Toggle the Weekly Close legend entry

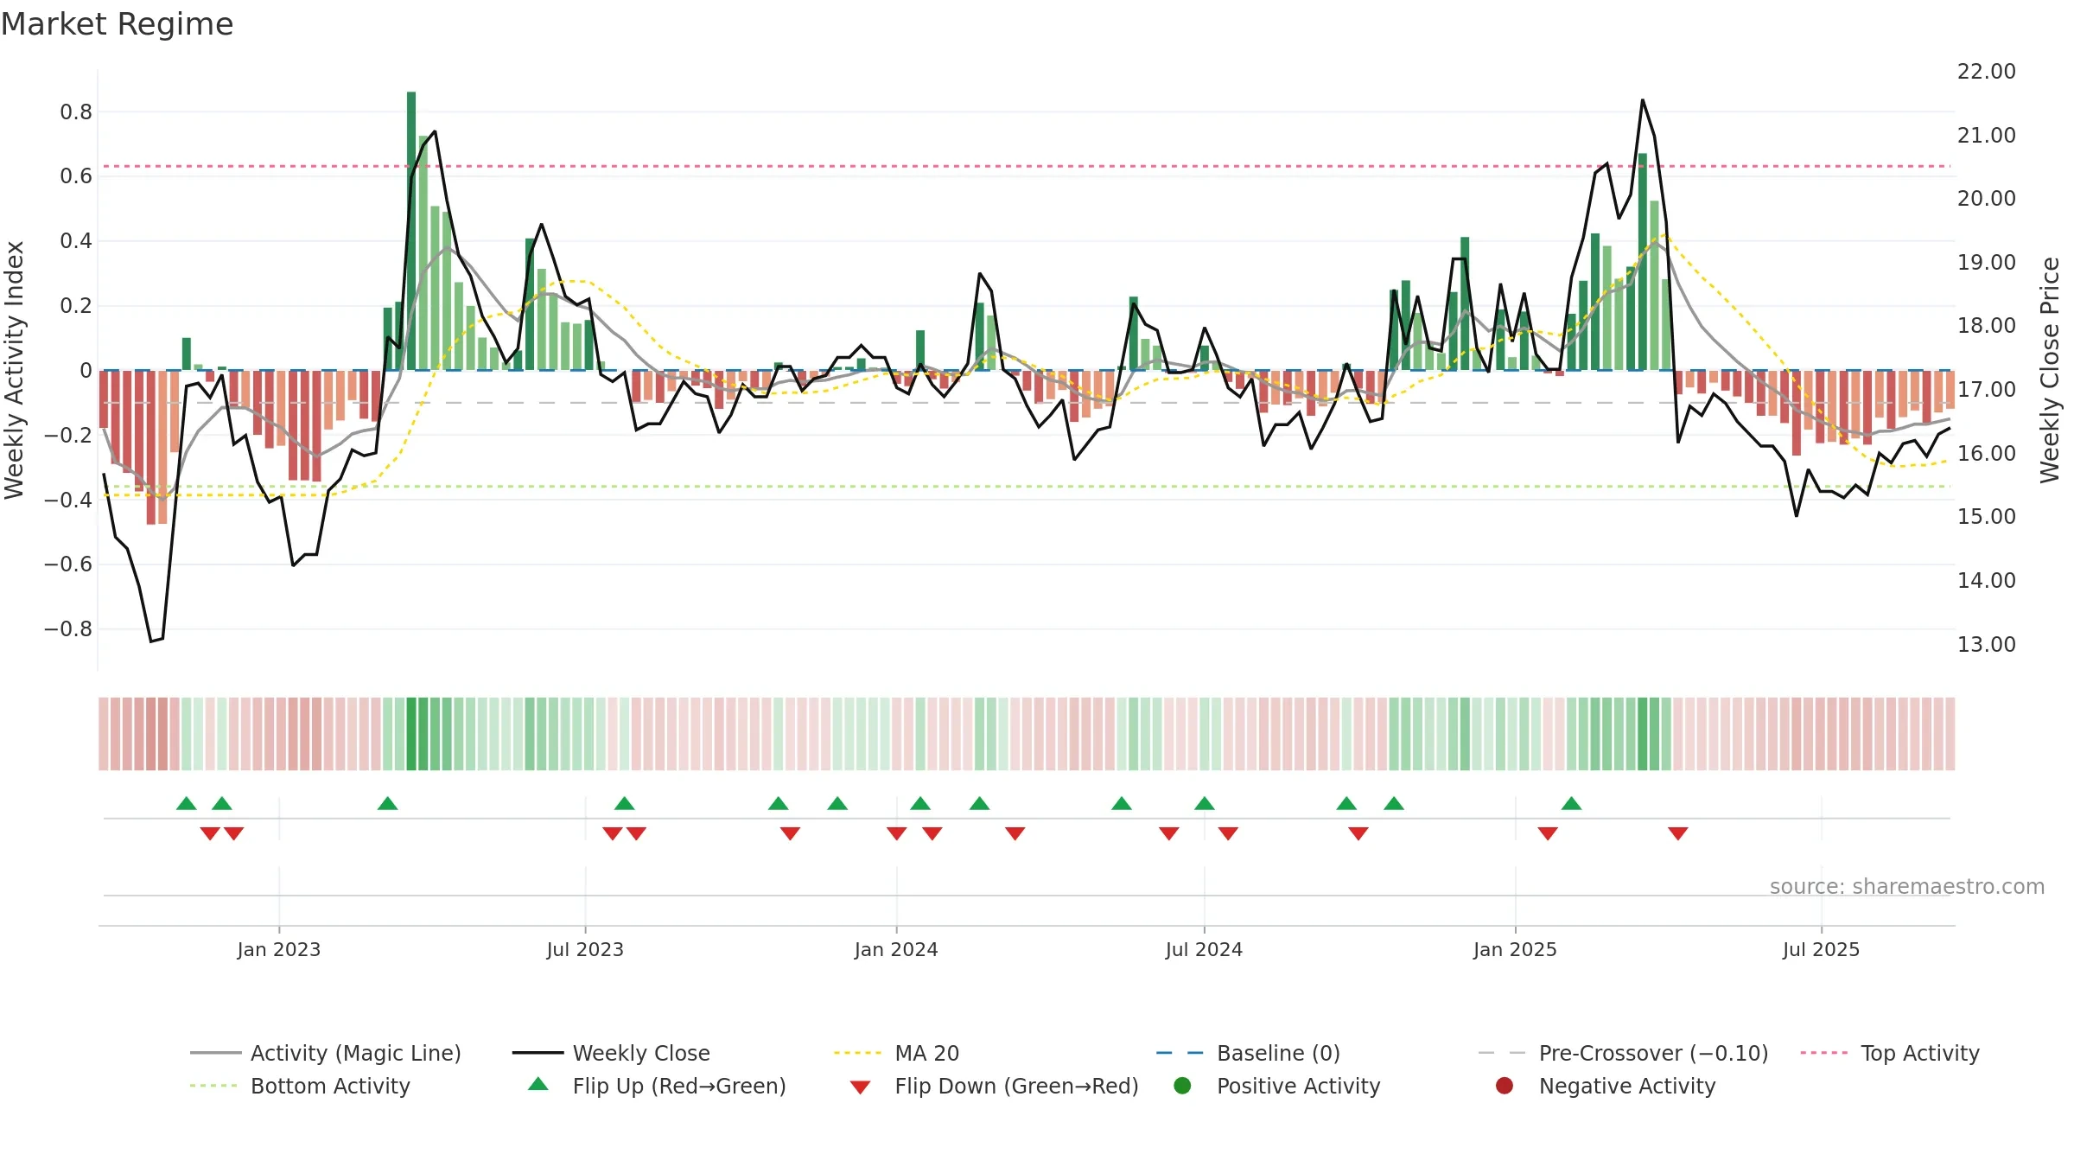pos(611,1053)
